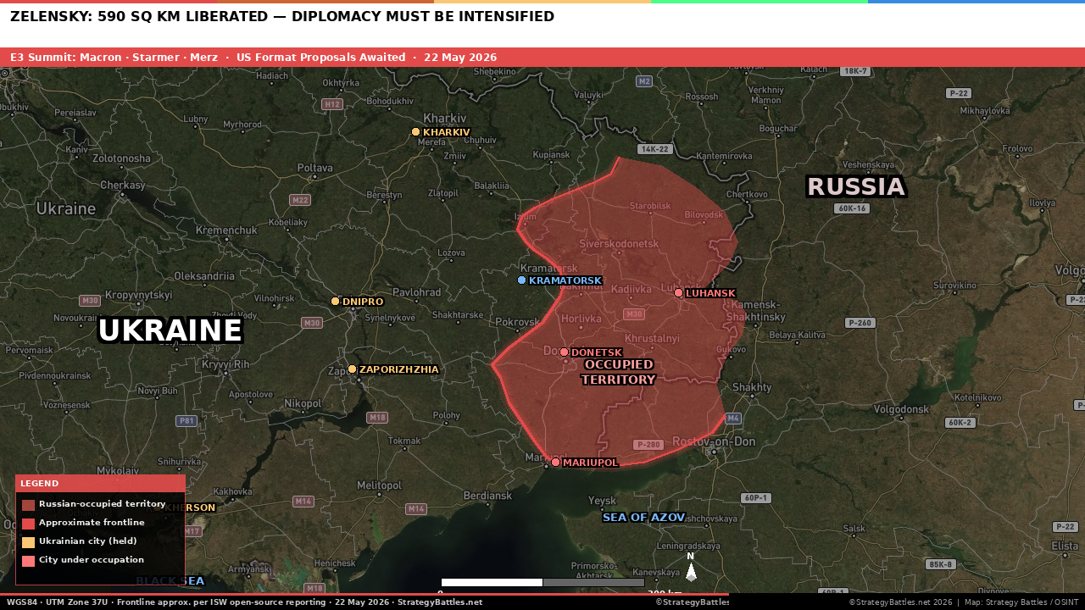The height and width of the screenshot is (610, 1085).
Task: Click the P-22 shield near Mikhaylovka
Action: (x=959, y=93)
